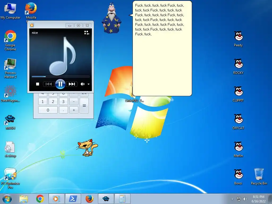This screenshot has height=204, width=272.
Task: Open PowerShell from the taskbar
Action: tap(73, 199)
